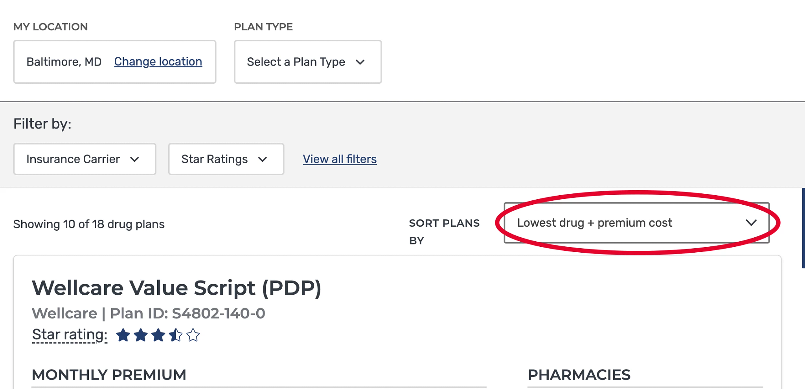Click the MONTHLY PREMIUM section heading

[109, 375]
